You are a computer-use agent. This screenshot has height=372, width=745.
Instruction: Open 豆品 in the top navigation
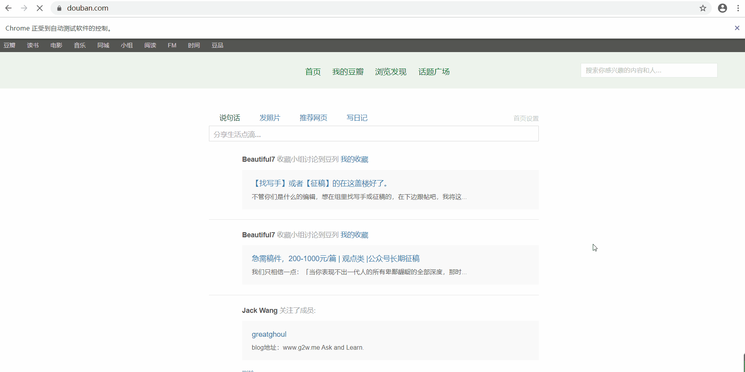pyautogui.click(x=218, y=45)
